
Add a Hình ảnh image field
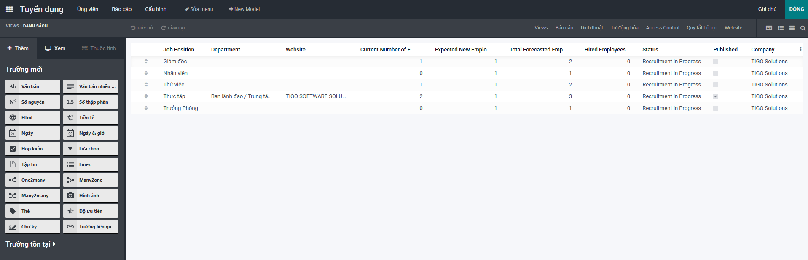click(x=91, y=196)
